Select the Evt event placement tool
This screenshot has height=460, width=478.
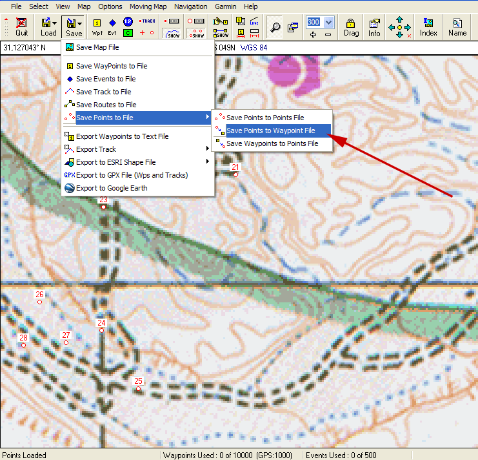click(x=112, y=27)
